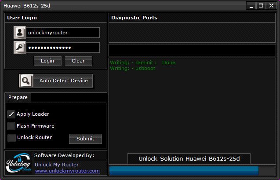Click the Login button

coord(47,61)
